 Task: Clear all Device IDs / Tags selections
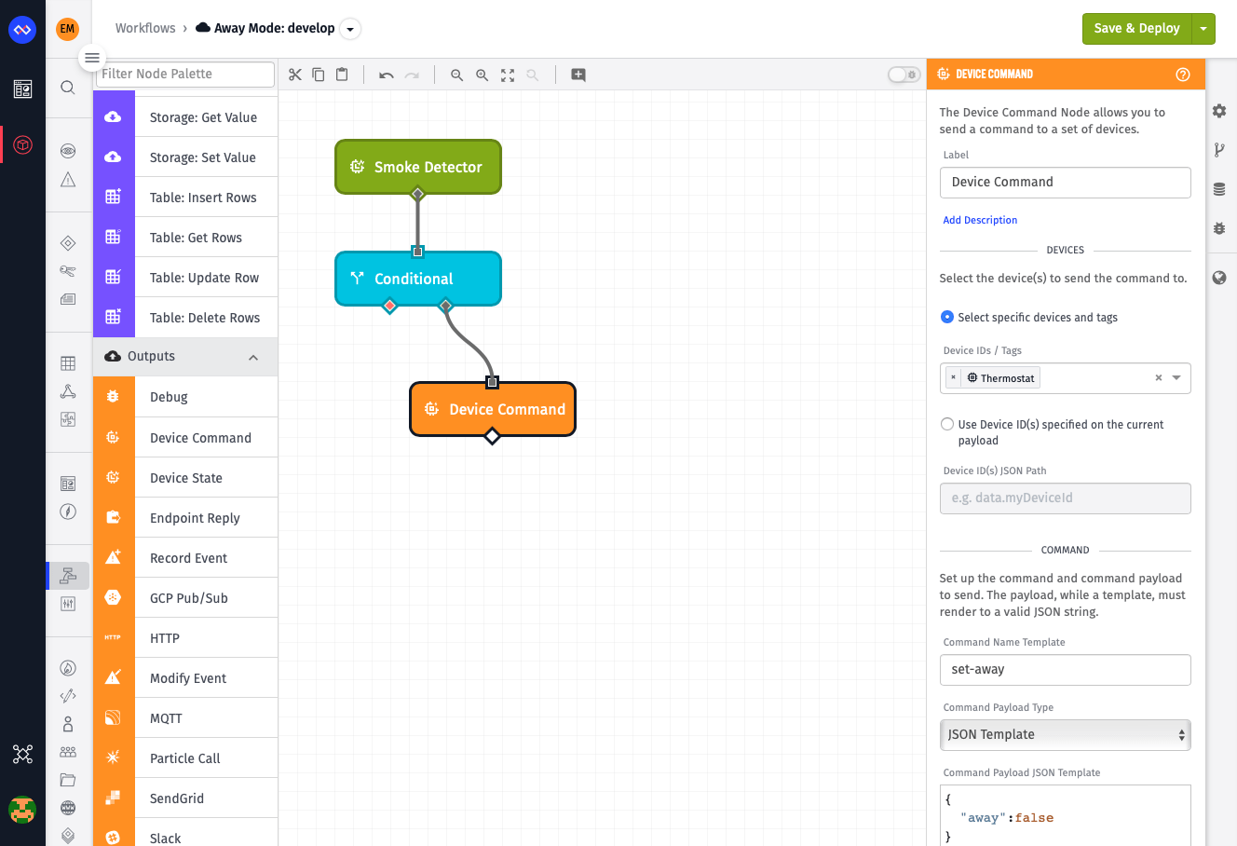[x=1159, y=378]
